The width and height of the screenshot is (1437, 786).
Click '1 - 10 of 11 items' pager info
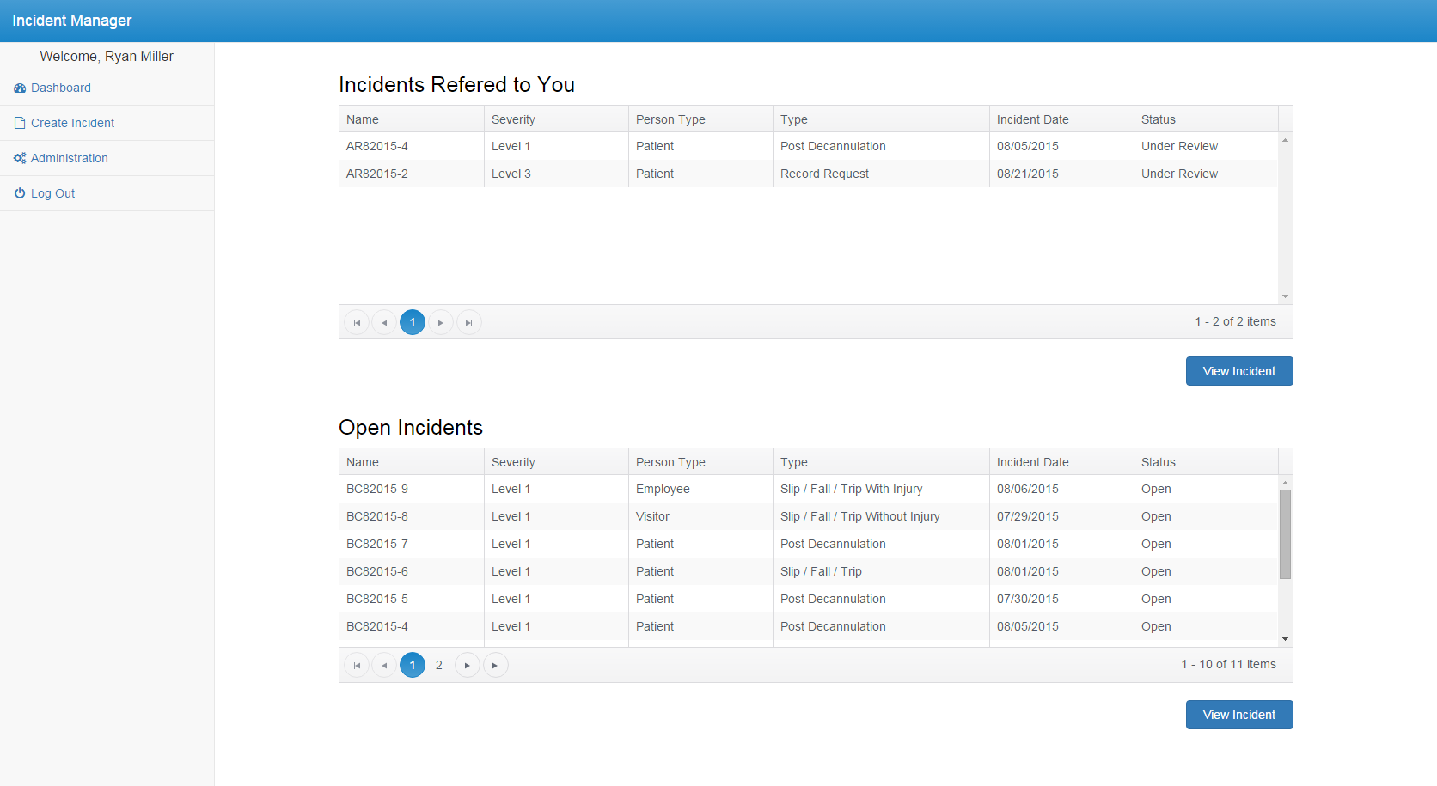pos(1228,664)
